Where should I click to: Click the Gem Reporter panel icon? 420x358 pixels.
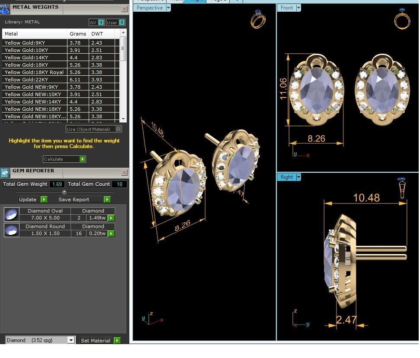5,173
